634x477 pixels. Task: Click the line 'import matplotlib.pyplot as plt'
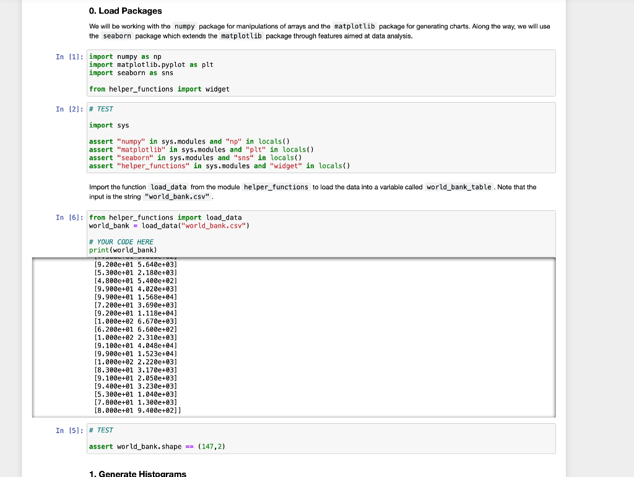pyautogui.click(x=151, y=65)
